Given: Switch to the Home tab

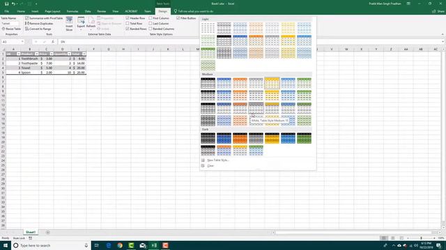Looking at the screenshot, I should click(21, 11).
